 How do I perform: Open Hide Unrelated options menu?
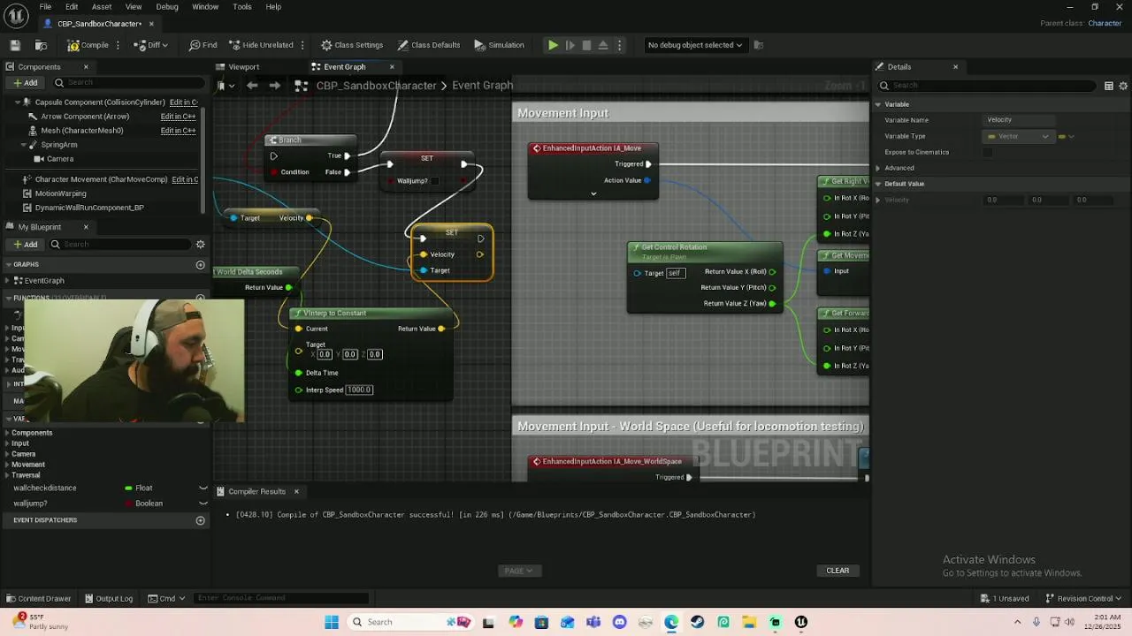point(302,45)
